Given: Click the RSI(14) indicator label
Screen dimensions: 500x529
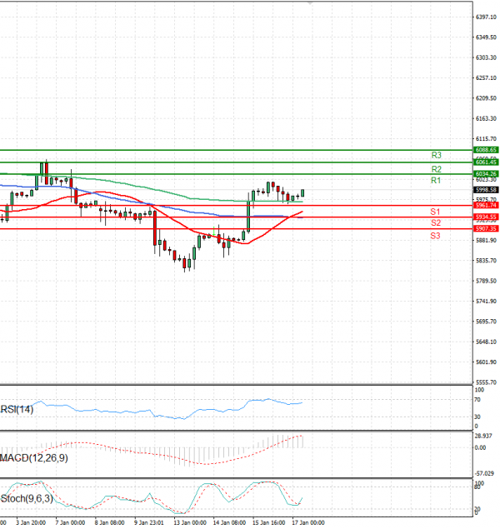Looking at the screenshot, I should (17, 409).
